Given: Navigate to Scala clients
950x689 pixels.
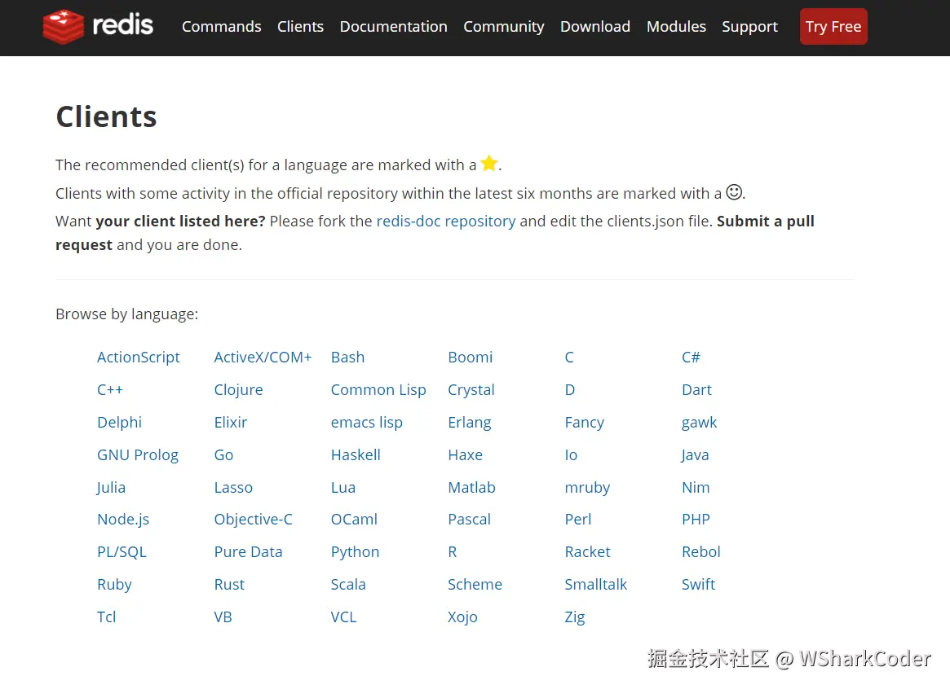Looking at the screenshot, I should coord(348,585).
